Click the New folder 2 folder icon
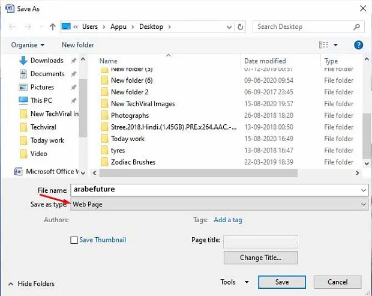Image resolution: width=372 pixels, height=296 pixels. pyautogui.click(x=104, y=92)
